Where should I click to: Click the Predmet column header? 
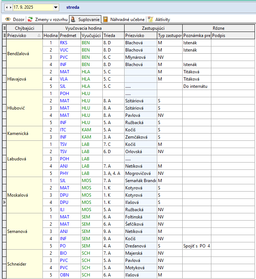pyautogui.click(x=70, y=36)
